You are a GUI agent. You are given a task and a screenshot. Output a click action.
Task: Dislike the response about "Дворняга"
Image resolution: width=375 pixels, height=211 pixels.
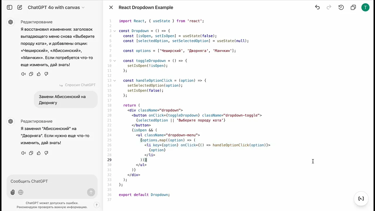click(46, 153)
